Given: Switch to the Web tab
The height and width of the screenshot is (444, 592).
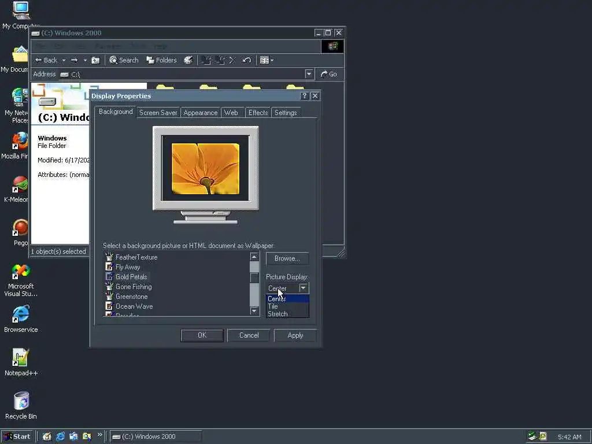Looking at the screenshot, I should 231,113.
